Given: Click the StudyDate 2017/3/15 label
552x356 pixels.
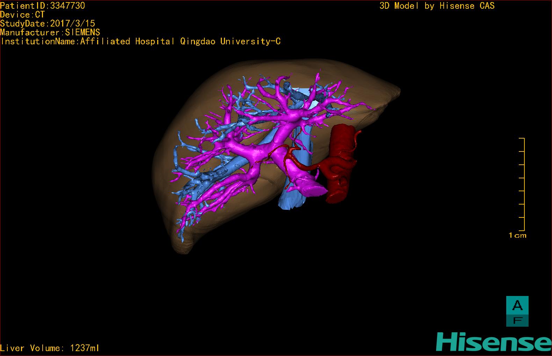Looking at the screenshot, I should click(48, 24).
